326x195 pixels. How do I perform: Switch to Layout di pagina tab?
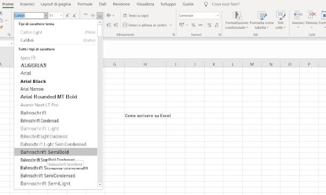pos(56,4)
